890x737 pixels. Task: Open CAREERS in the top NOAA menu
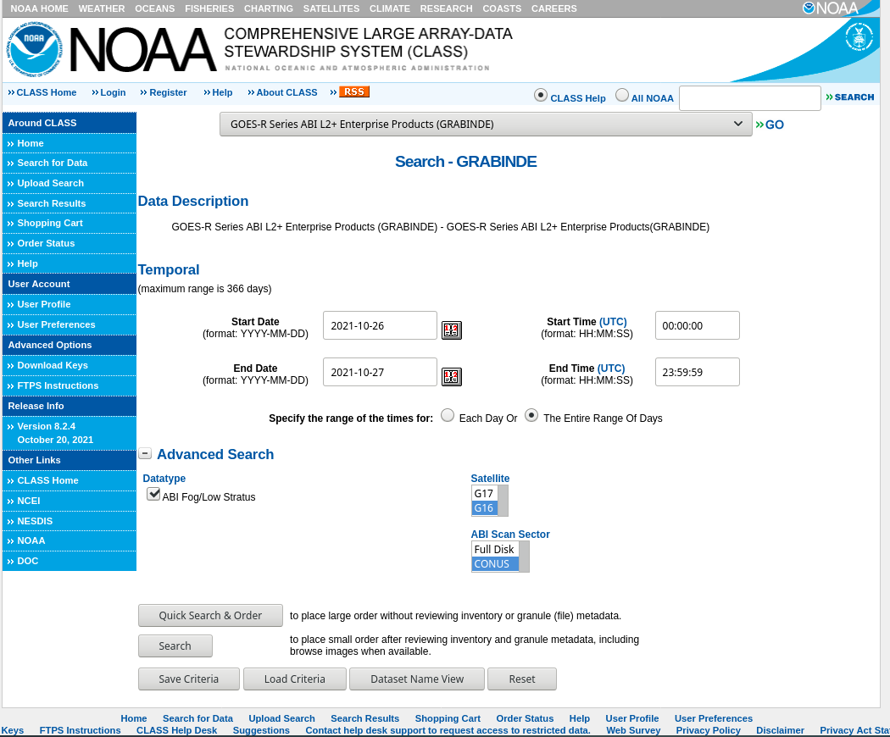[x=553, y=8]
